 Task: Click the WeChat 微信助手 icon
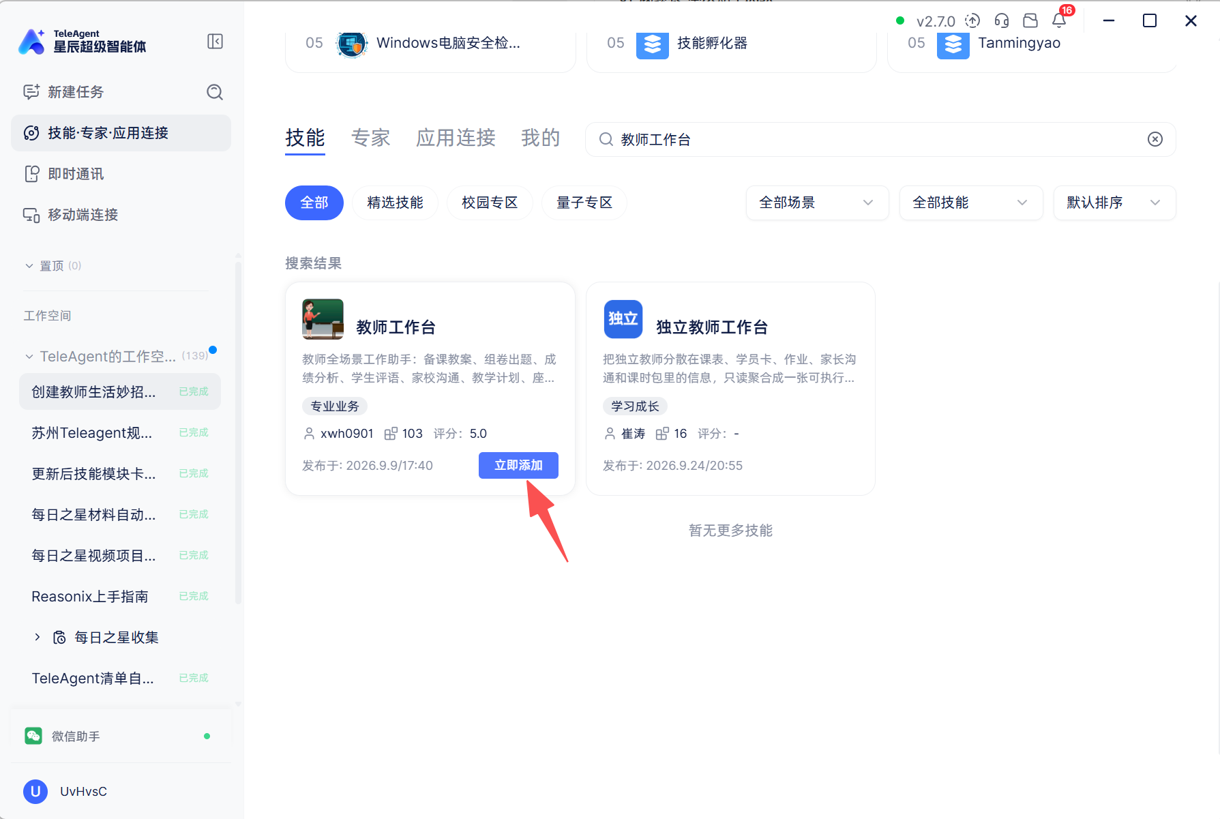[33, 736]
